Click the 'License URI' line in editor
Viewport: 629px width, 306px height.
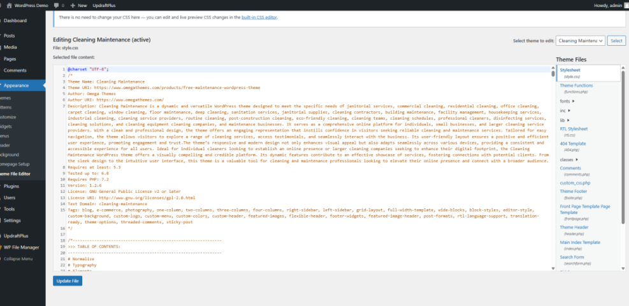pyautogui.click(x=131, y=198)
